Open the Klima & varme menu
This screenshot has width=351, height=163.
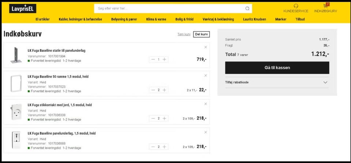[156, 19]
